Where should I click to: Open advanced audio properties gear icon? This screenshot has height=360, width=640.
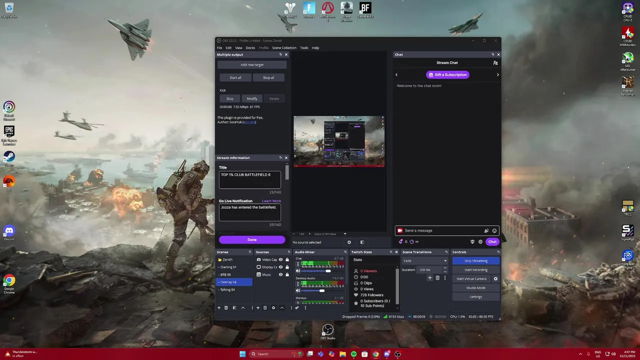[296, 307]
